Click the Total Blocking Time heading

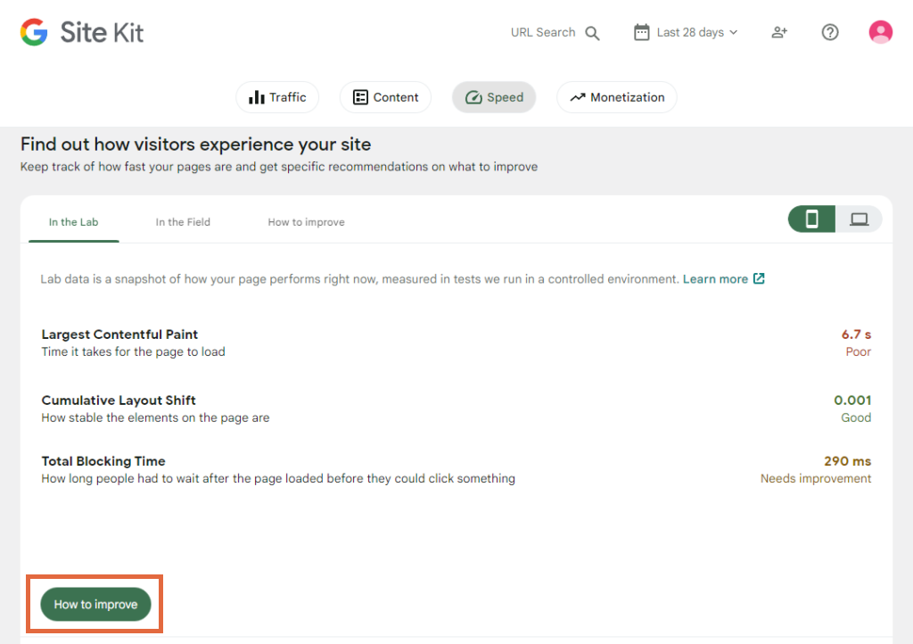point(103,461)
